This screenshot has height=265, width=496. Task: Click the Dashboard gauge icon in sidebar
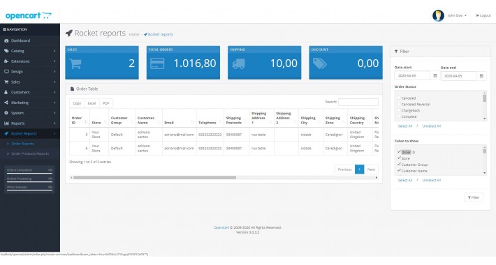tap(6, 40)
